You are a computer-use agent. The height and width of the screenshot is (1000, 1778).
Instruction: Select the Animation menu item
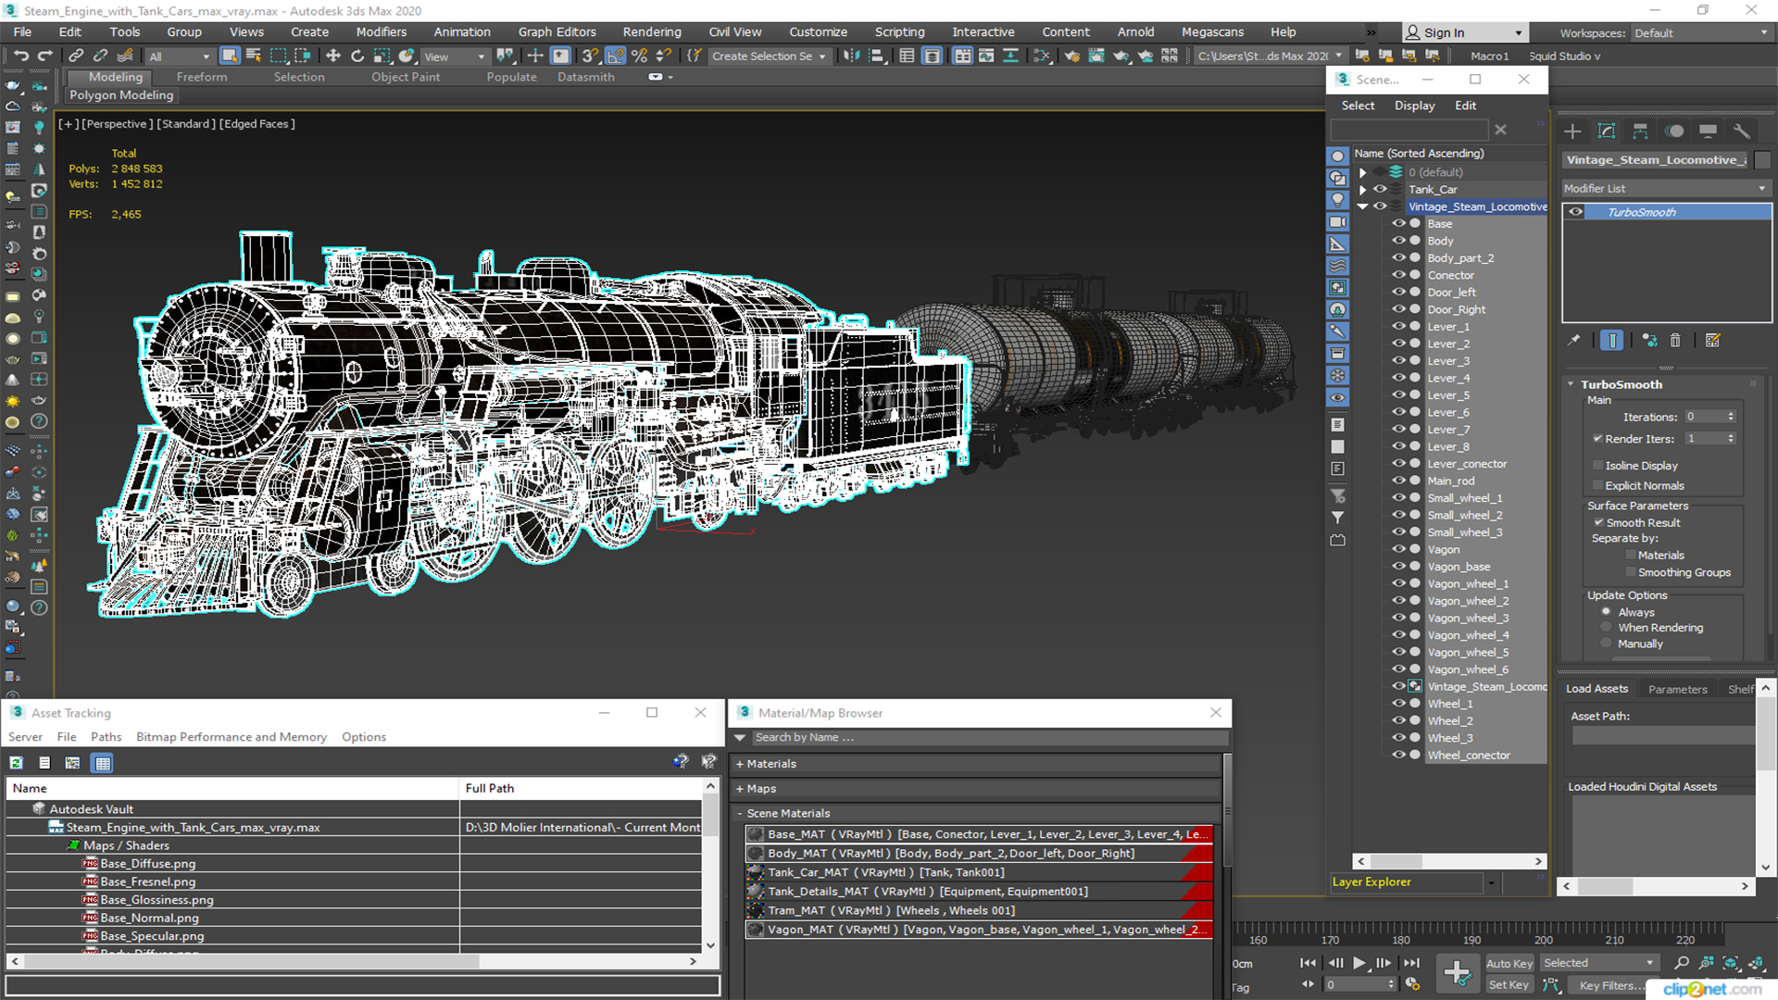[x=461, y=31]
